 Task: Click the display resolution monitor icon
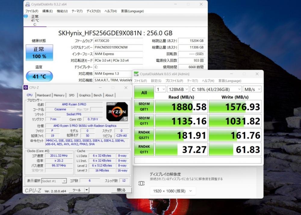coord(141,183)
